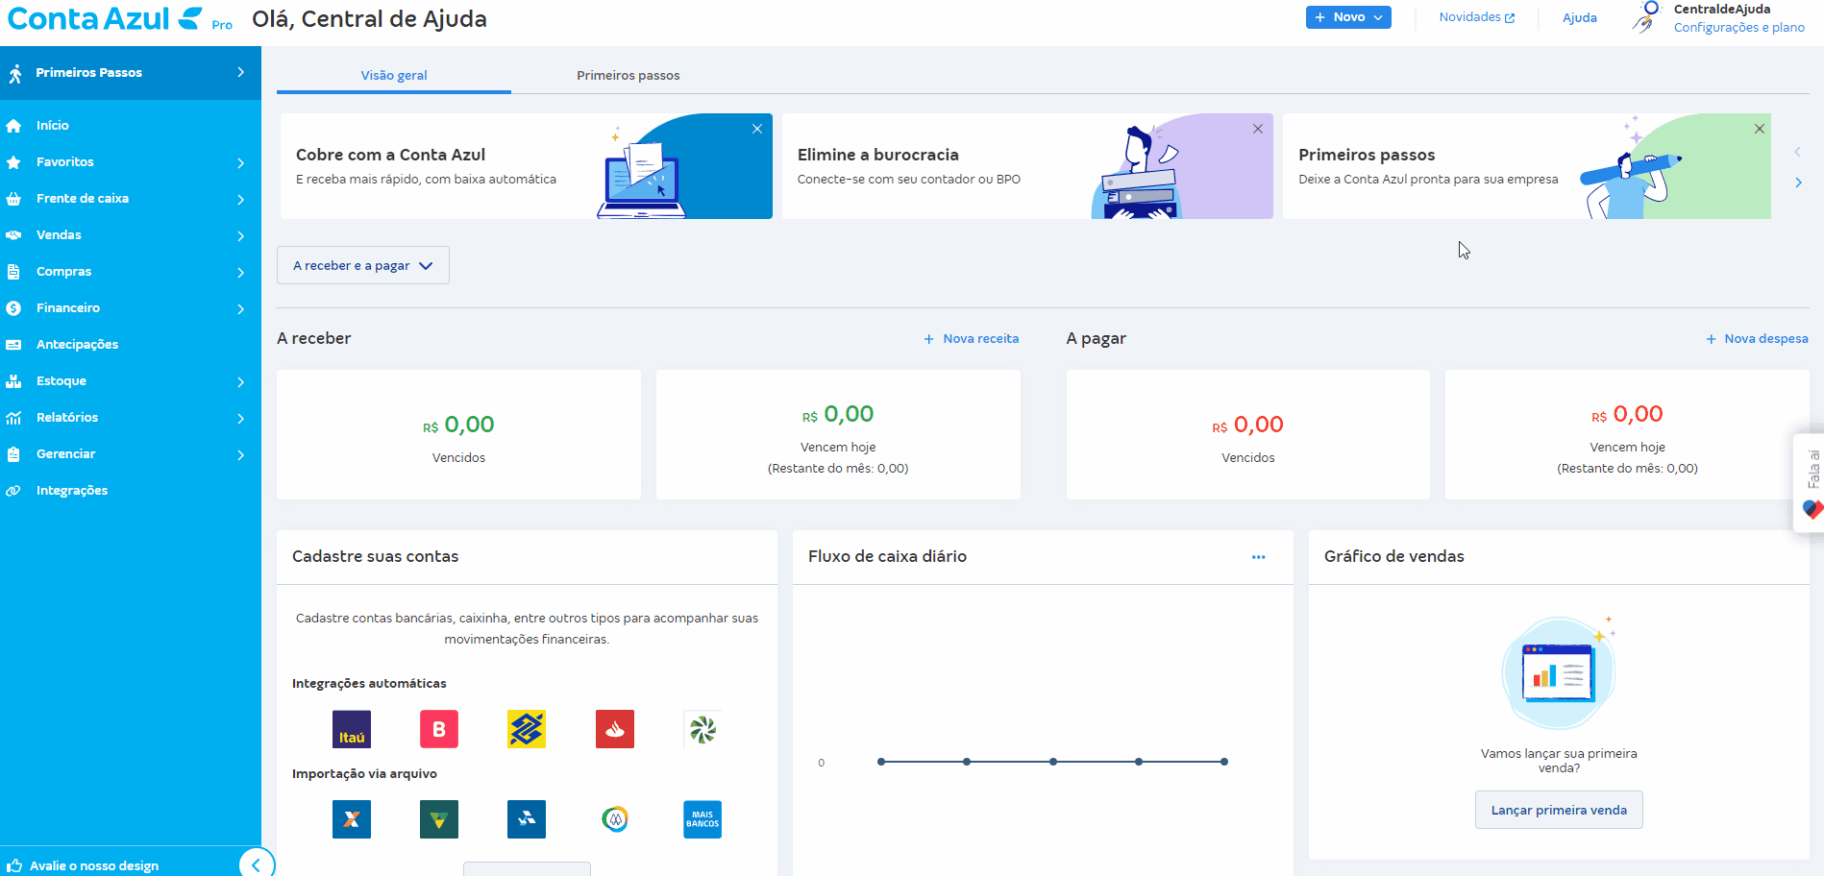Select the Visão geral tab
This screenshot has height=876, width=1824.
point(393,74)
